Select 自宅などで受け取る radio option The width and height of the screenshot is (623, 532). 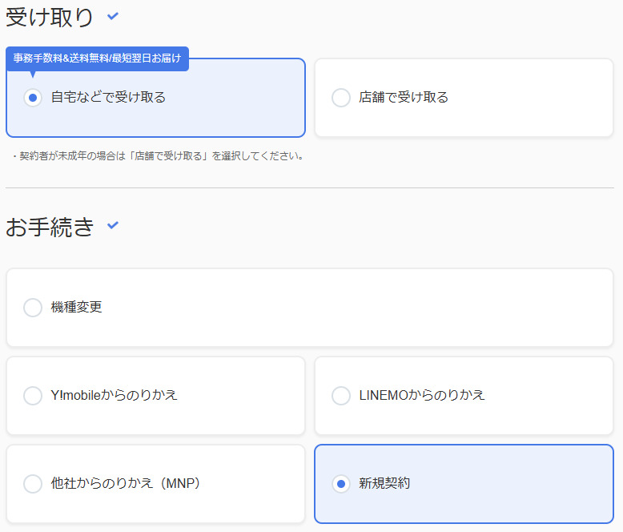click(x=33, y=98)
